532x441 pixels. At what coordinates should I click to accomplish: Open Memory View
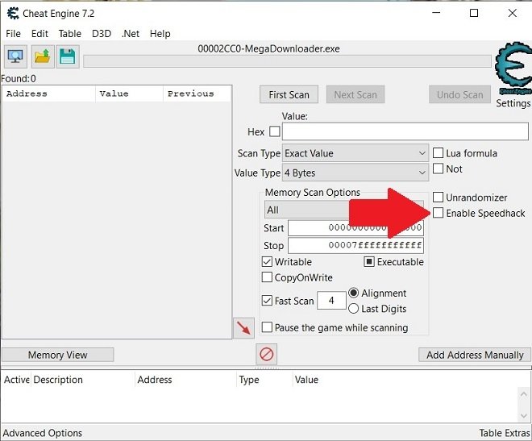coord(58,355)
